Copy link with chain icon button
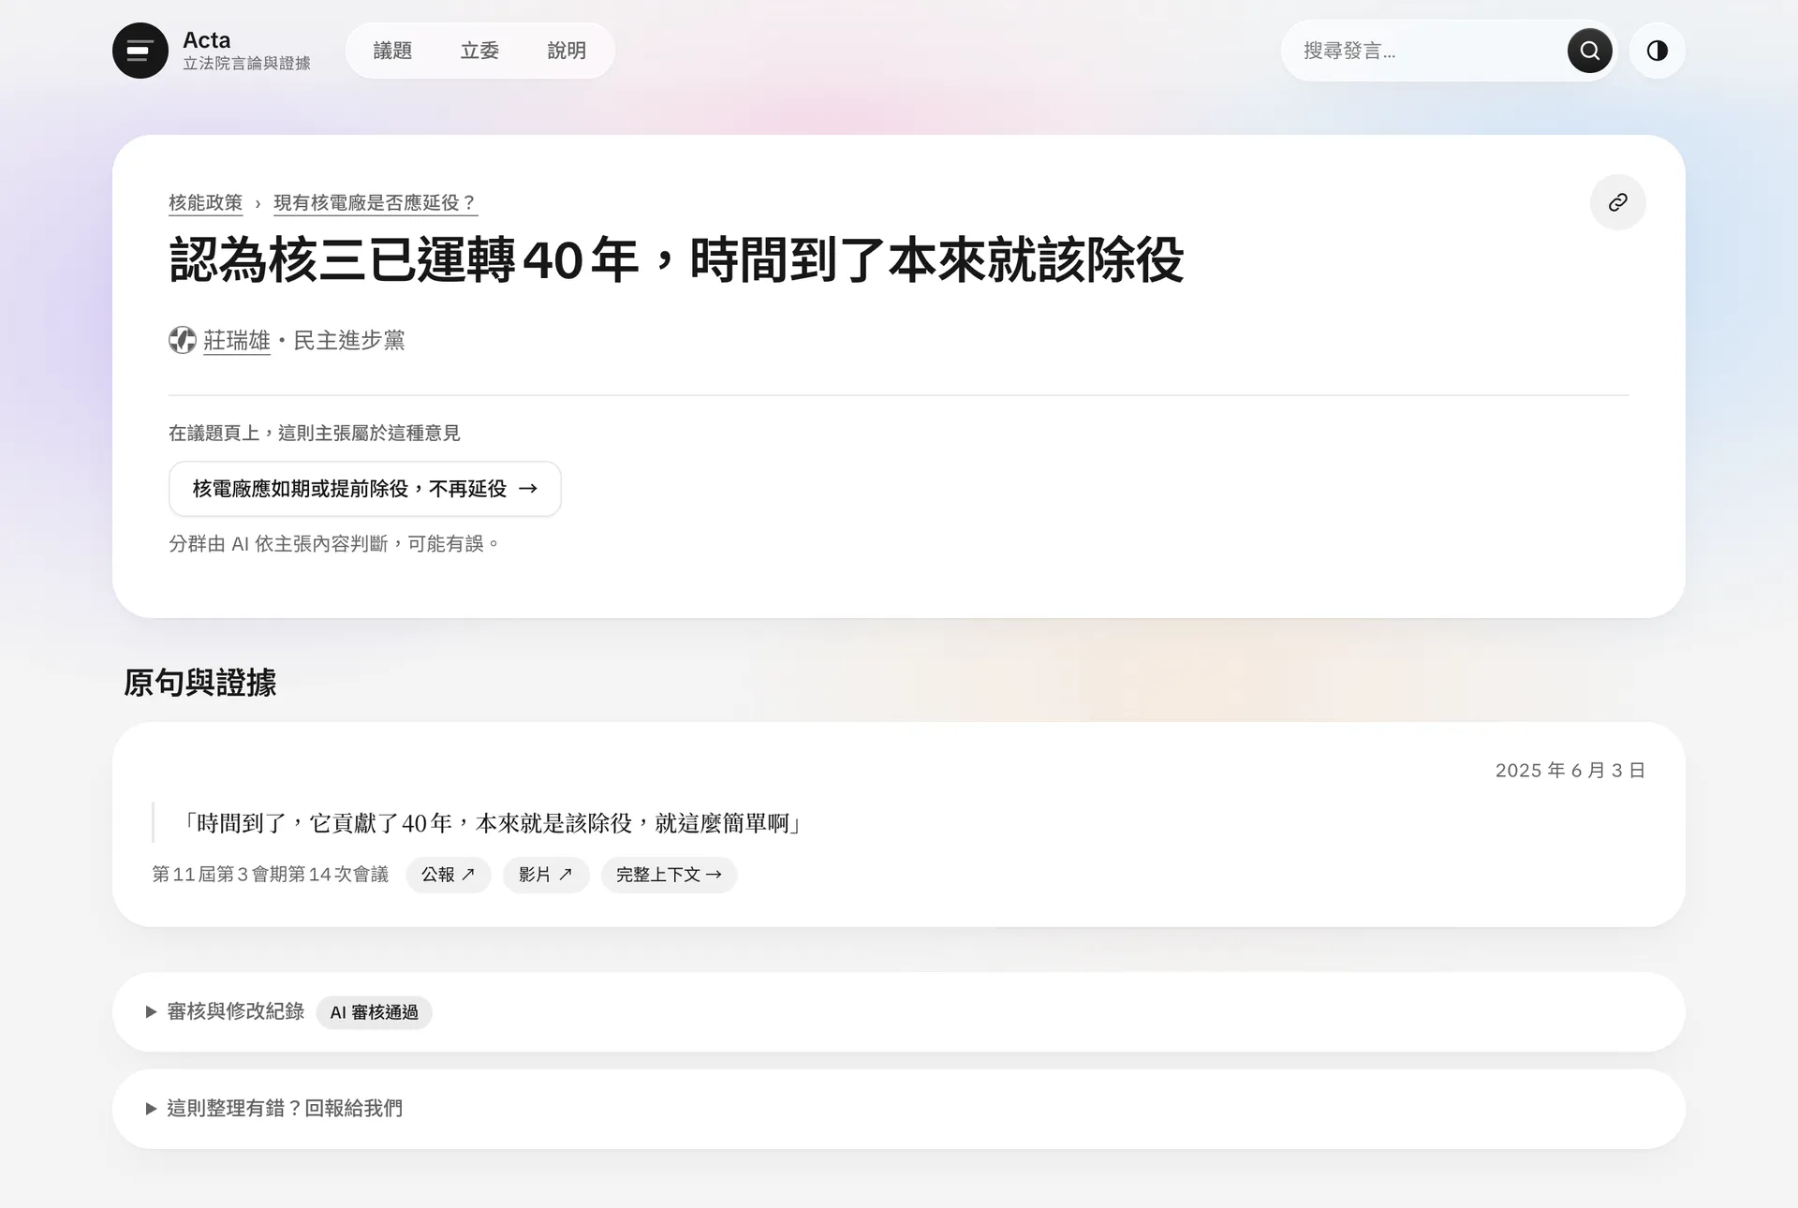This screenshot has width=1798, height=1208. (1618, 202)
